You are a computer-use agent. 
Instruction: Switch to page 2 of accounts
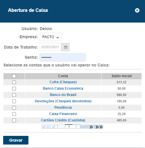click(x=76, y=127)
